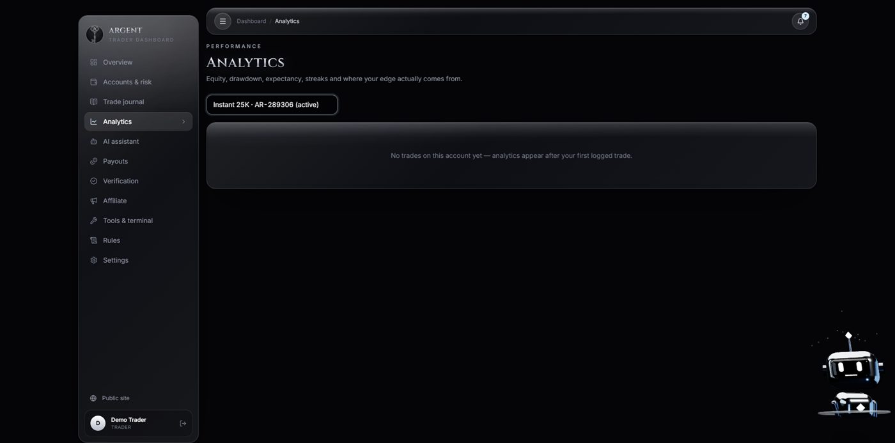Open Tools & terminal page
This screenshot has height=443, width=895.
coord(138,221)
